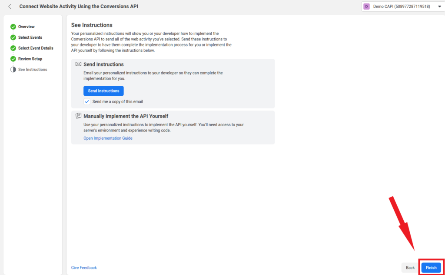Click the green checkmark beside Overview

tap(13, 27)
